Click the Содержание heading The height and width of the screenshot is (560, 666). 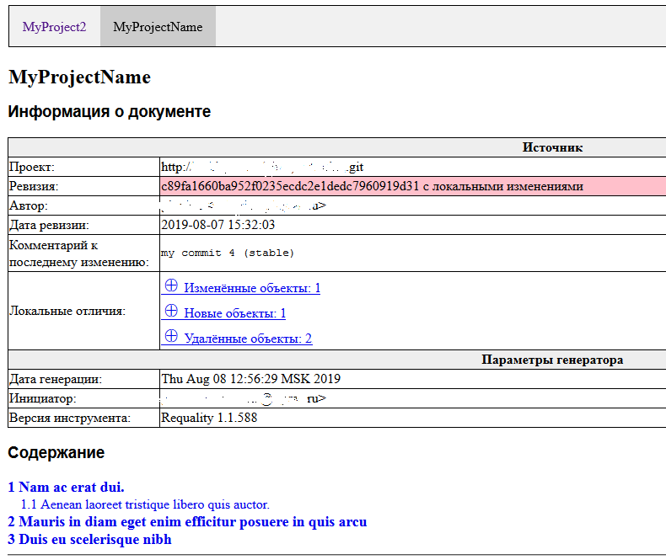pos(56,453)
